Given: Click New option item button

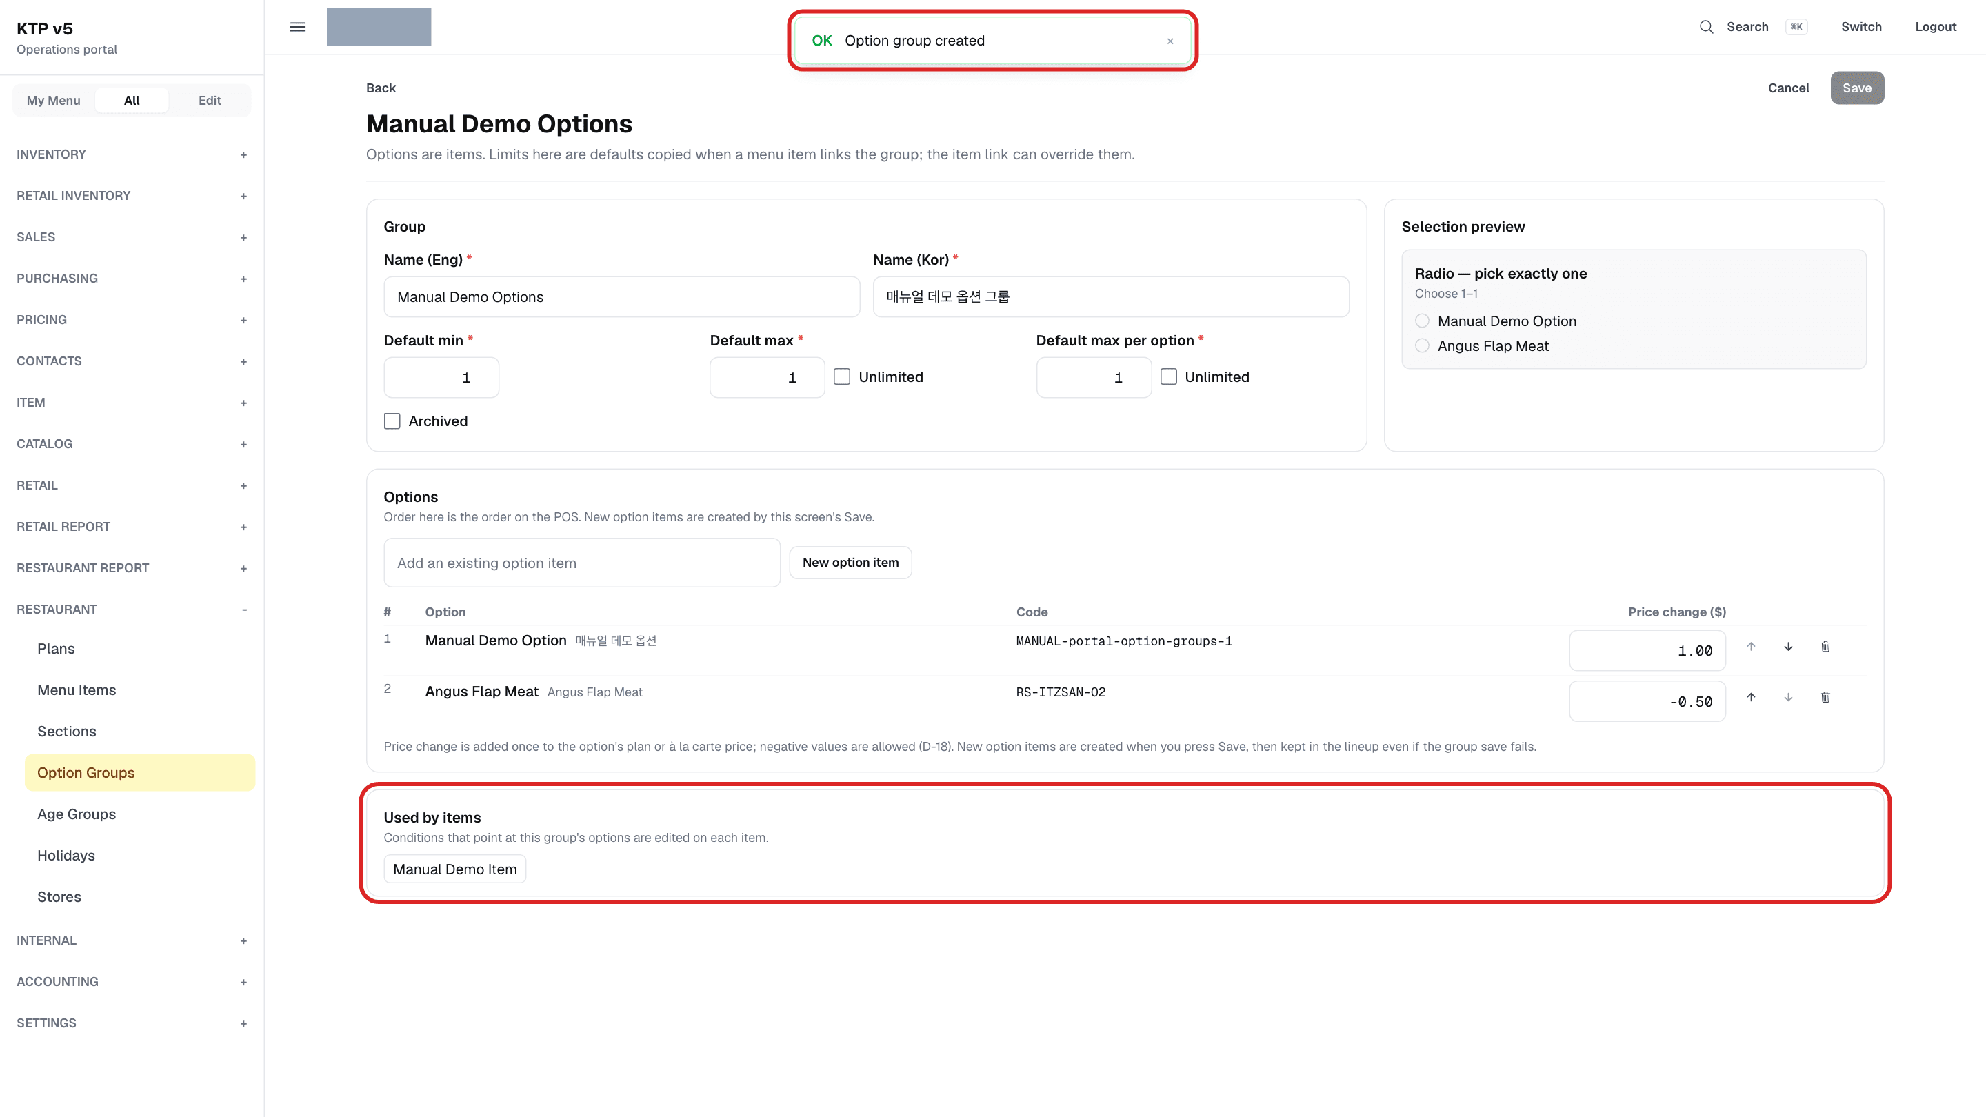Looking at the screenshot, I should point(850,563).
